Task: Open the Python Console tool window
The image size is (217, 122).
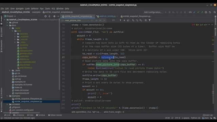Action: [x=55, y=115]
